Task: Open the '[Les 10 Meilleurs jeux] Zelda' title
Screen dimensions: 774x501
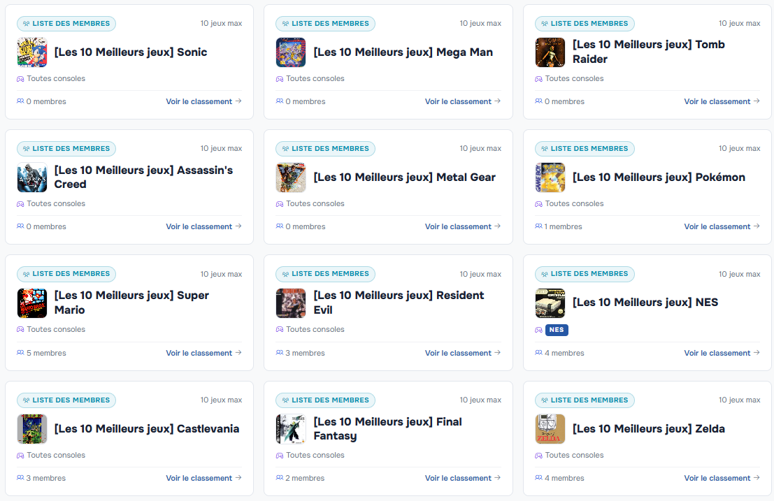Action: coord(649,429)
